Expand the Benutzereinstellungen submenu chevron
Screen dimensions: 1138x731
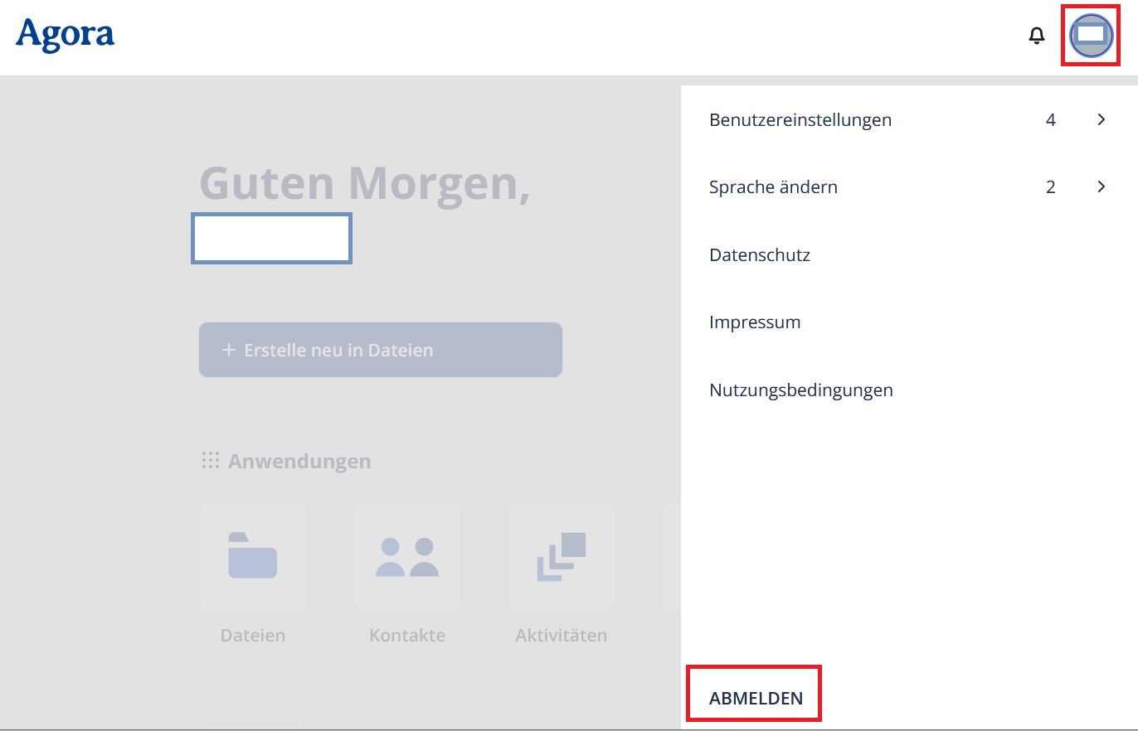1102,119
